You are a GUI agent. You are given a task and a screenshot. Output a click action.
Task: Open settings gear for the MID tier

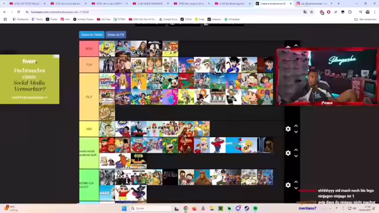pos(288,129)
